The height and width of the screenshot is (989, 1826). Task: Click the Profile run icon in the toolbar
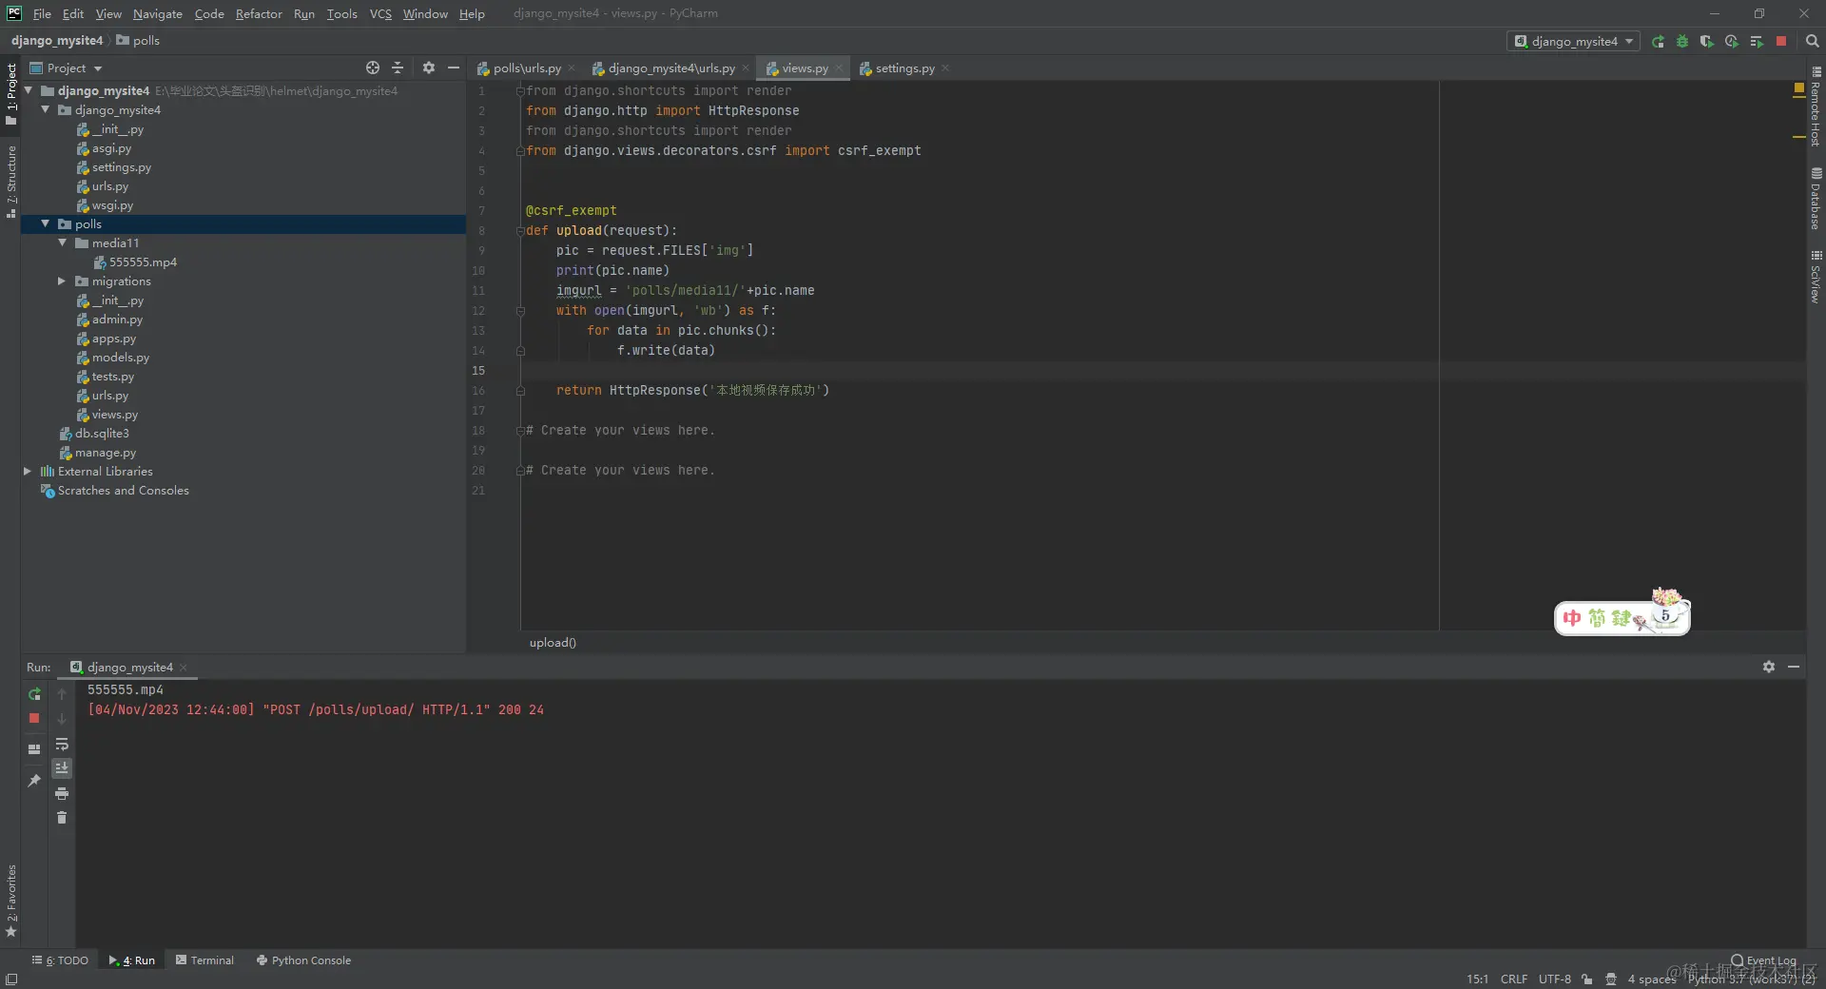(x=1732, y=42)
